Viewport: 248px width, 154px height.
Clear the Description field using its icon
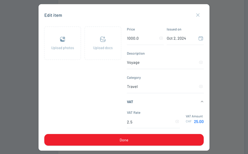click(201, 62)
